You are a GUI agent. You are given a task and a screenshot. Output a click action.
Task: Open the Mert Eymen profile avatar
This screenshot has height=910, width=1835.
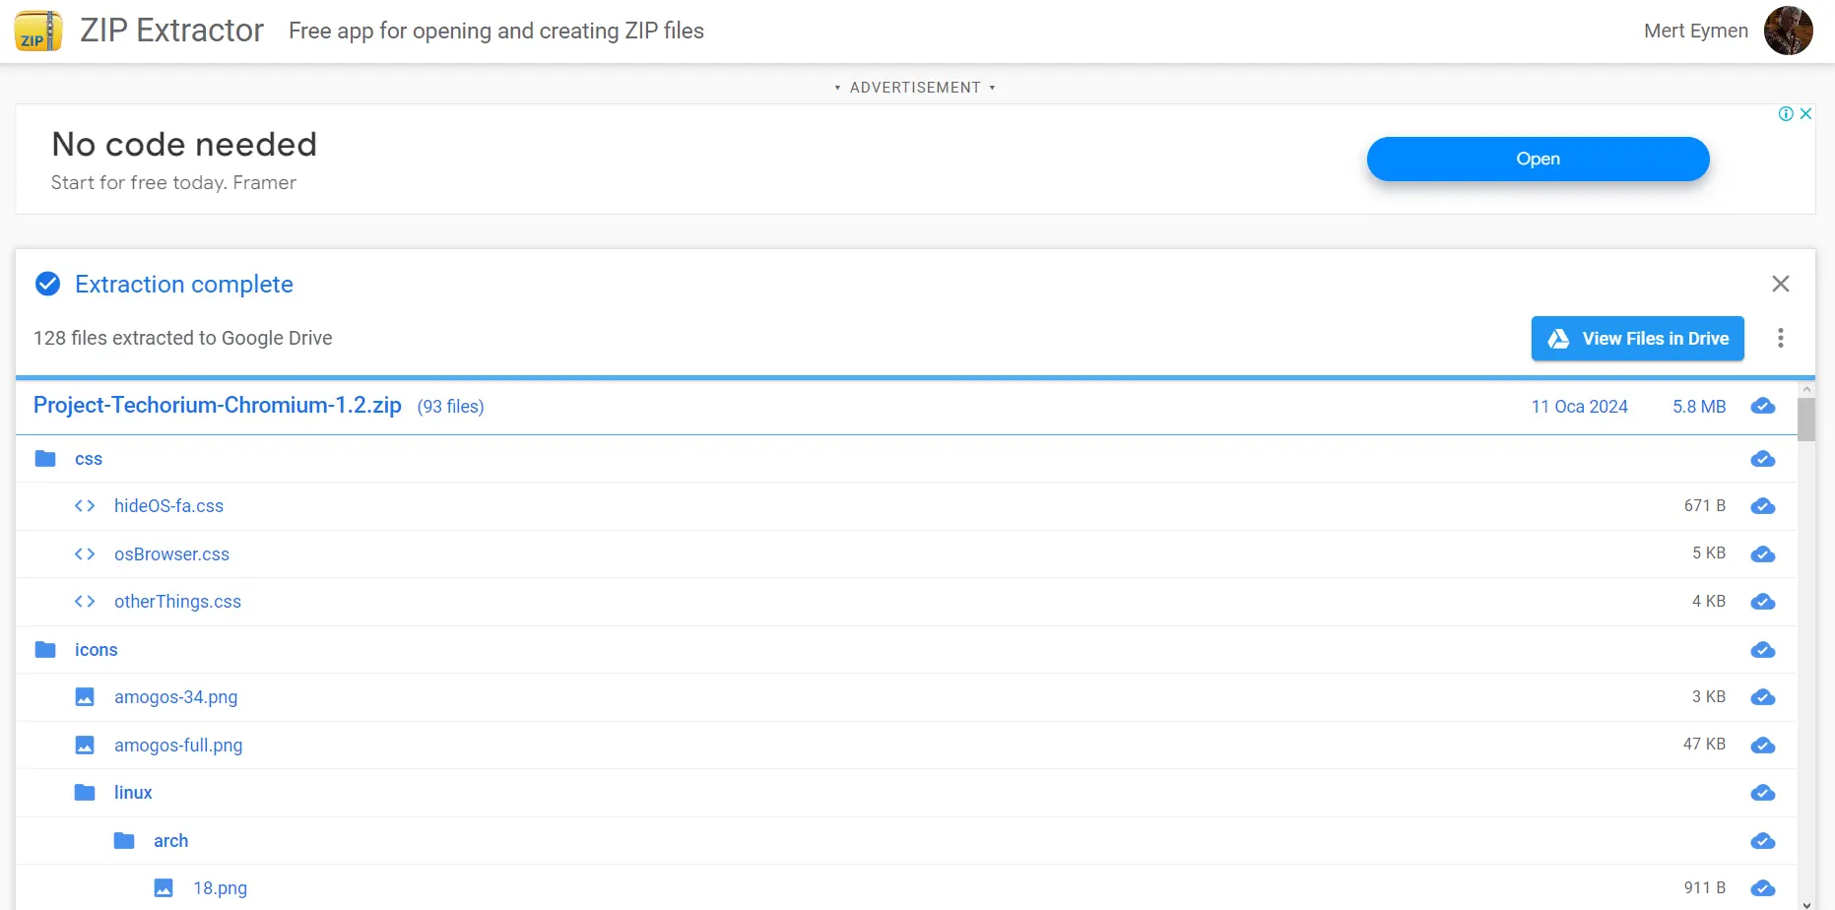tap(1788, 31)
